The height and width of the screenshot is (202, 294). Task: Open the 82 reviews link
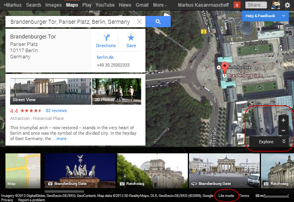[56, 111]
